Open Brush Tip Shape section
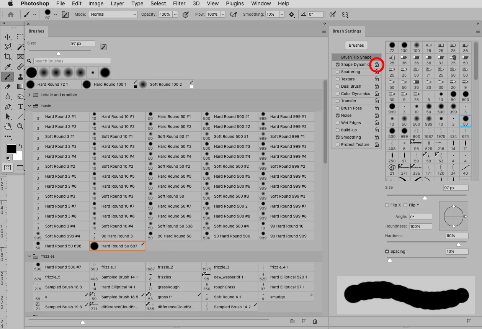This screenshot has width=482, height=329. [x=356, y=57]
